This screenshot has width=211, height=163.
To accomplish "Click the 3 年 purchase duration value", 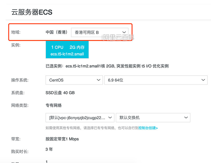I will click(x=49, y=149).
